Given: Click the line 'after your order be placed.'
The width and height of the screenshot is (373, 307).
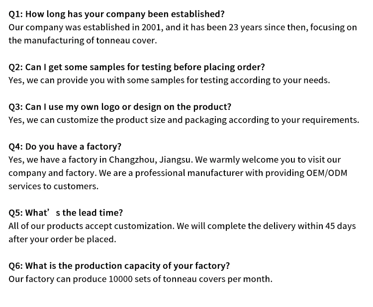Looking at the screenshot, I should 62,239.
